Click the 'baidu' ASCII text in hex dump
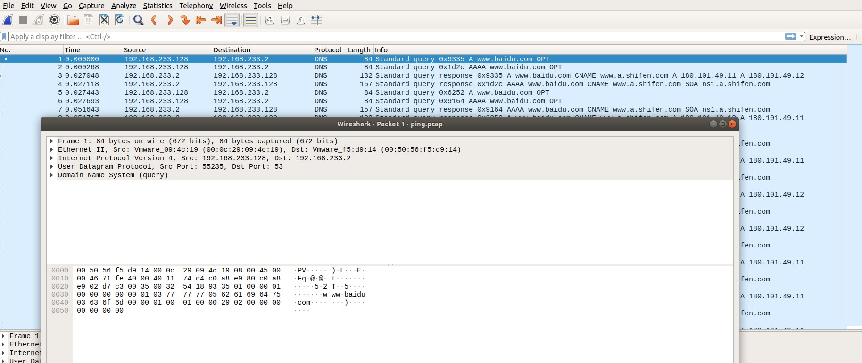 click(355, 294)
